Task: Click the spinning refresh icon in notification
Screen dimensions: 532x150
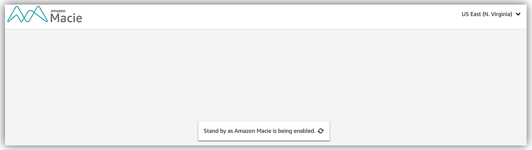Action: point(321,131)
